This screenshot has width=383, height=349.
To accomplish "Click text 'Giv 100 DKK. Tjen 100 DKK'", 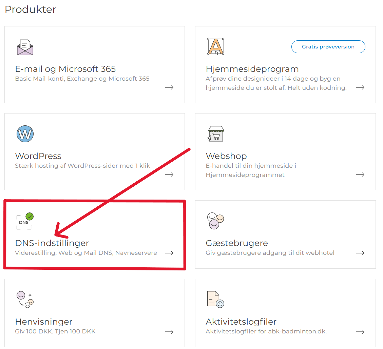I will (55, 331).
